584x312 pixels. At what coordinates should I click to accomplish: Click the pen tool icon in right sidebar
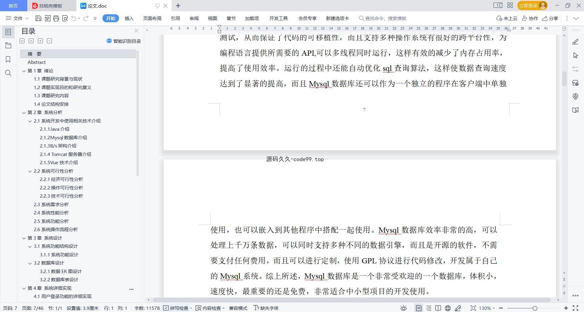[575, 42]
